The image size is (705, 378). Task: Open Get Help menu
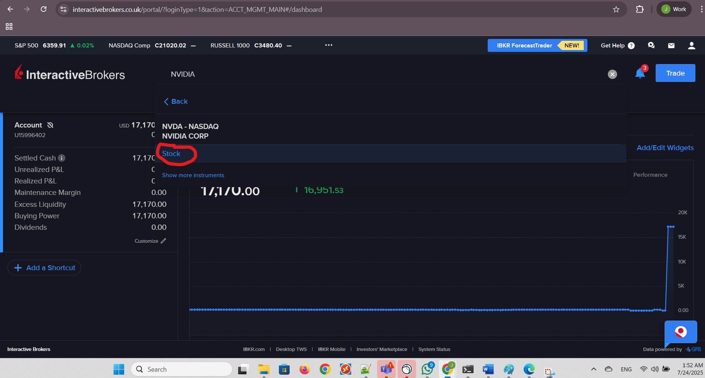(x=618, y=45)
